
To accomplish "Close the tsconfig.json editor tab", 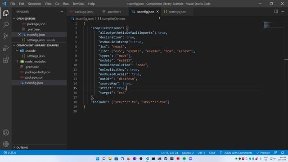I will (157, 12).
